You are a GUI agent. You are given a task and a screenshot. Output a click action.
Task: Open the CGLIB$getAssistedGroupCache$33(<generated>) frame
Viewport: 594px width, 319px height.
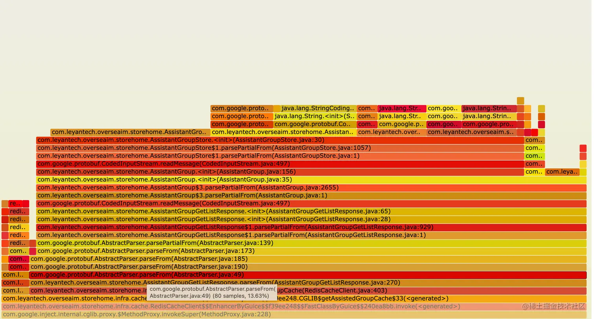294,299
